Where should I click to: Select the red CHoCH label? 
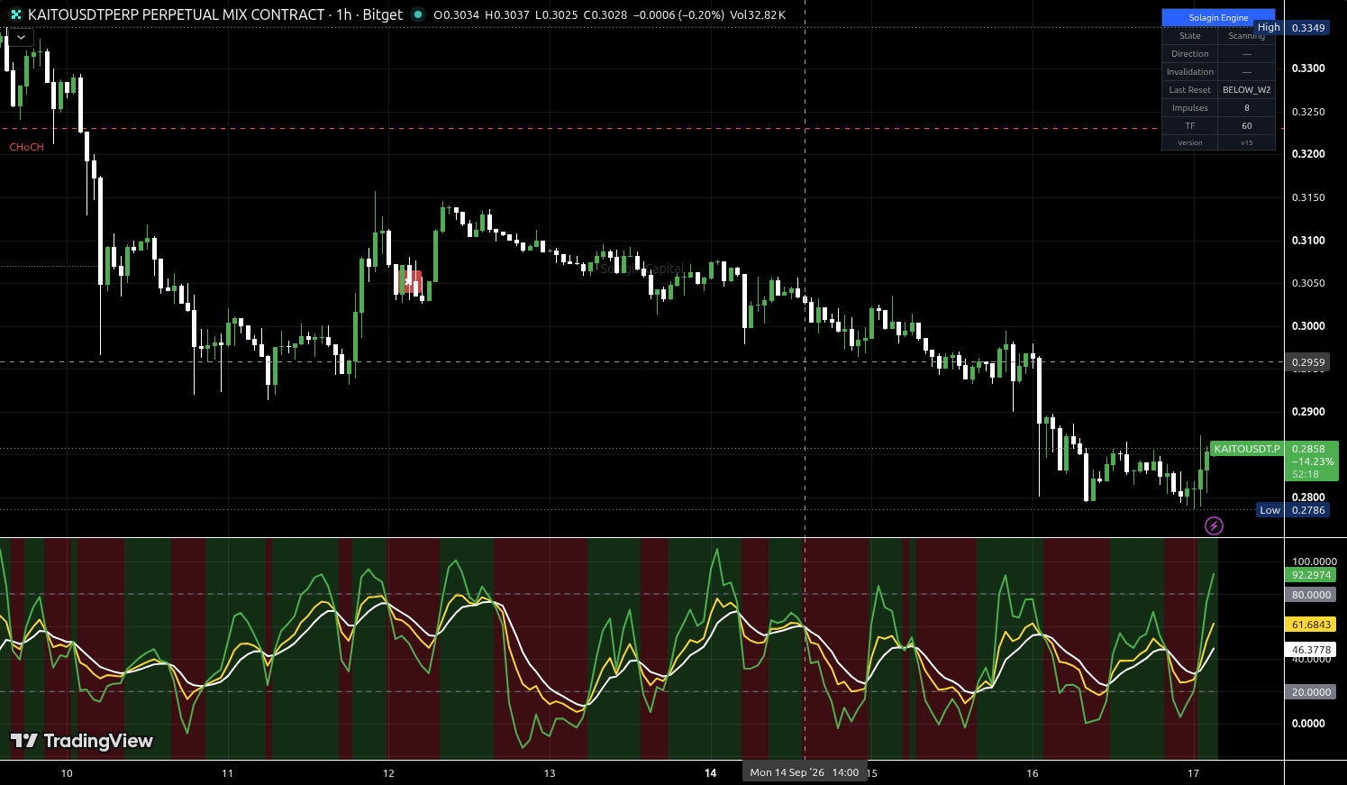point(27,147)
